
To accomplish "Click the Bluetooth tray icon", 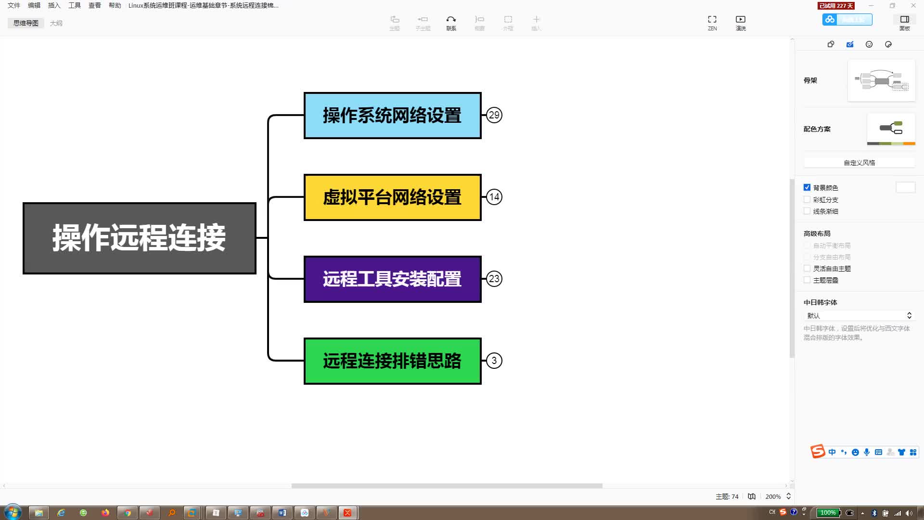I will (874, 513).
